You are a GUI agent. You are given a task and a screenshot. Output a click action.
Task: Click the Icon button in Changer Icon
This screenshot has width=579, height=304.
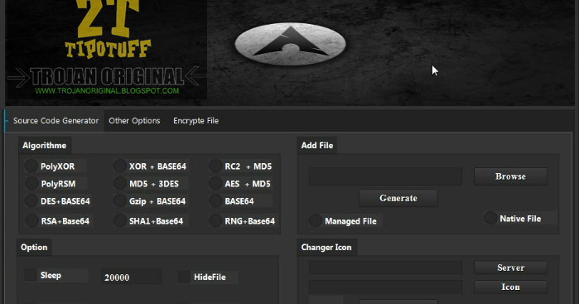pos(511,287)
